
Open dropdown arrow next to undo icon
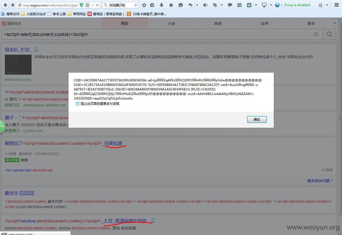point(197,5)
